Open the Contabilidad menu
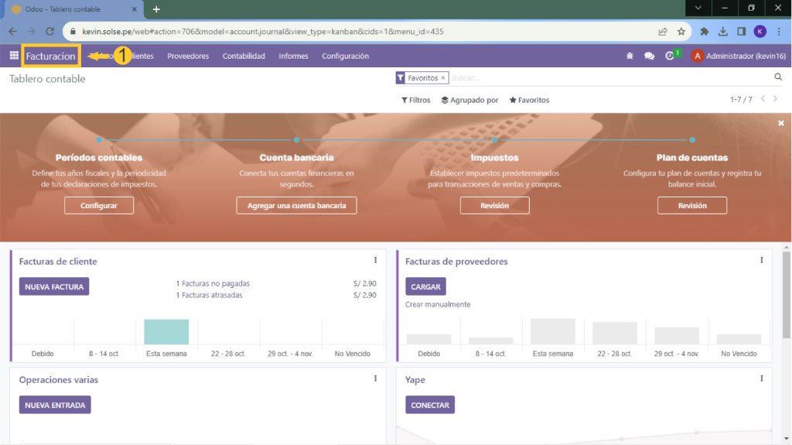The image size is (792, 445). coord(244,56)
